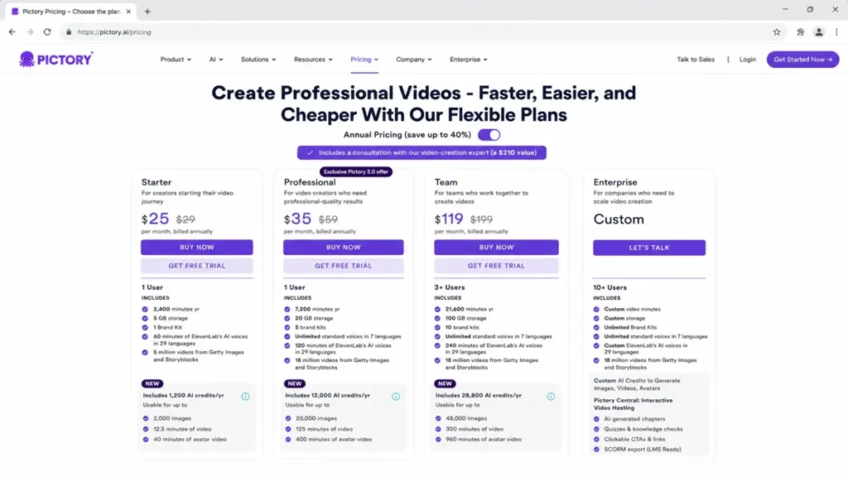Click the $35 Professional price
The width and height of the screenshot is (848, 477).
(x=298, y=219)
